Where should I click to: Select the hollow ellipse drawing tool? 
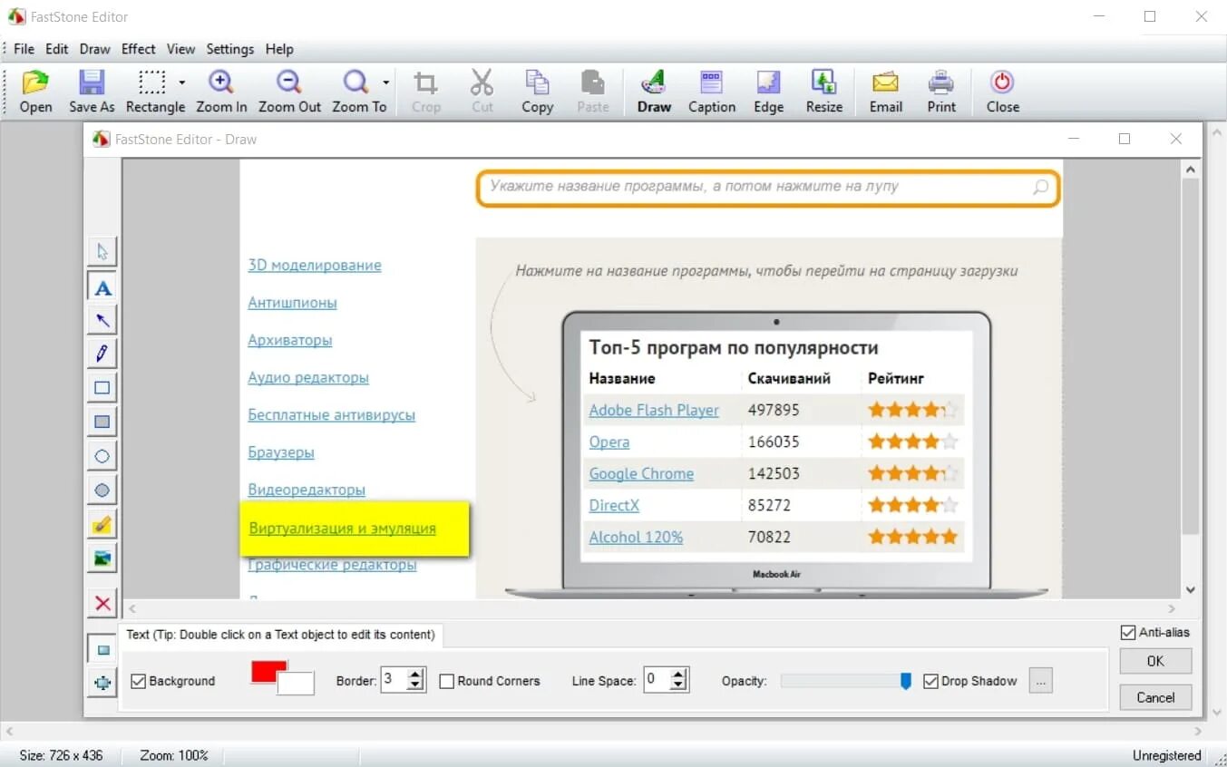[102, 457]
